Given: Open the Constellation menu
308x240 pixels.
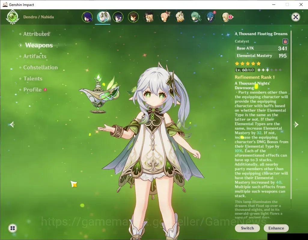Looking at the screenshot, I should pyautogui.click(x=41, y=67).
